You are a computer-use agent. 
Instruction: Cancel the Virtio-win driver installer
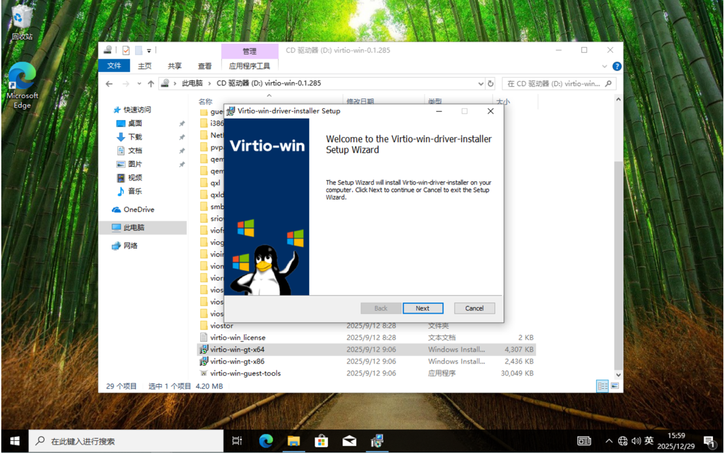[474, 309]
